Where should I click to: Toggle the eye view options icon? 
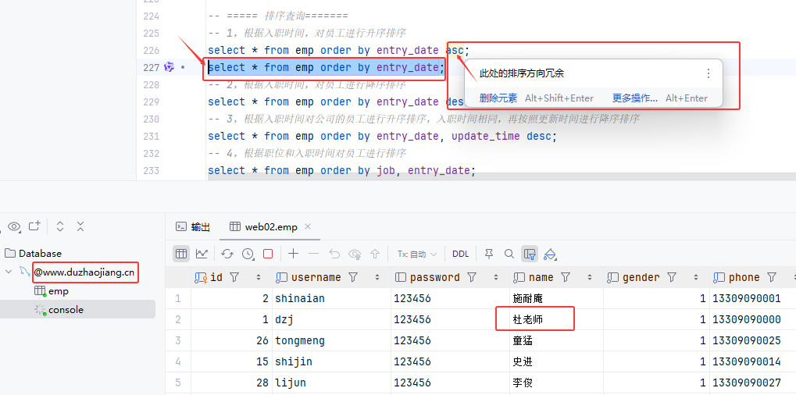tap(13, 226)
